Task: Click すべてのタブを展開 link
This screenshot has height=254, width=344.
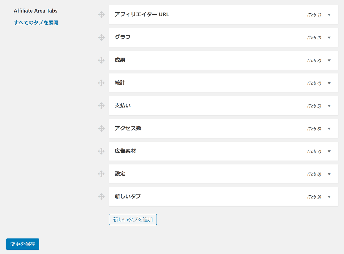Action: [36, 23]
